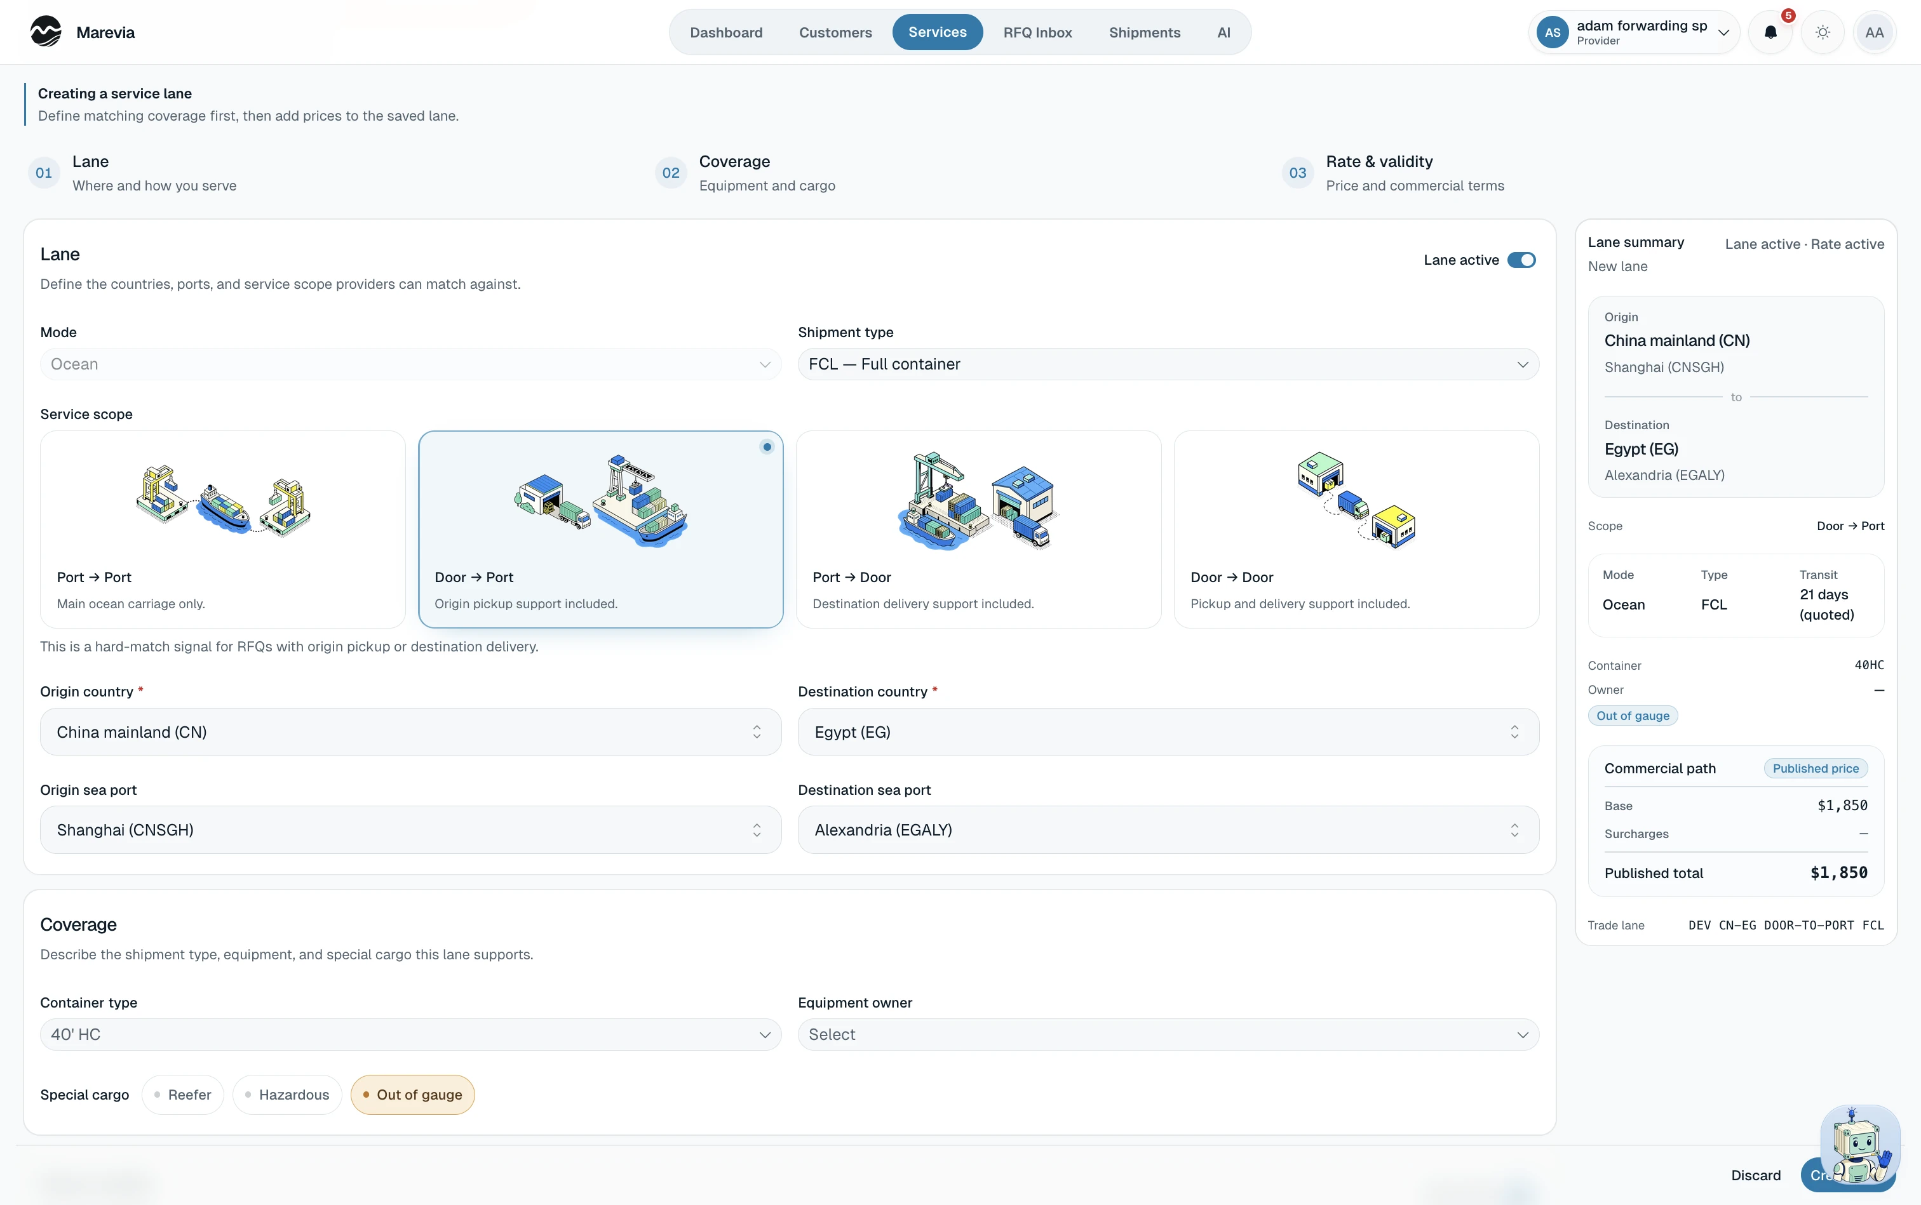Click step 01 Lane number badge
The height and width of the screenshot is (1205, 1921).
point(44,173)
